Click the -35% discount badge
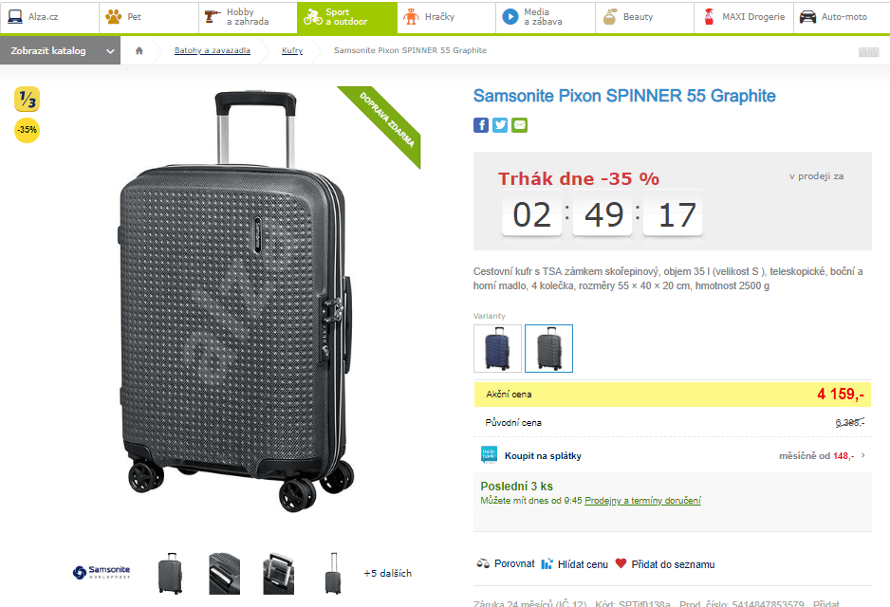 click(27, 130)
